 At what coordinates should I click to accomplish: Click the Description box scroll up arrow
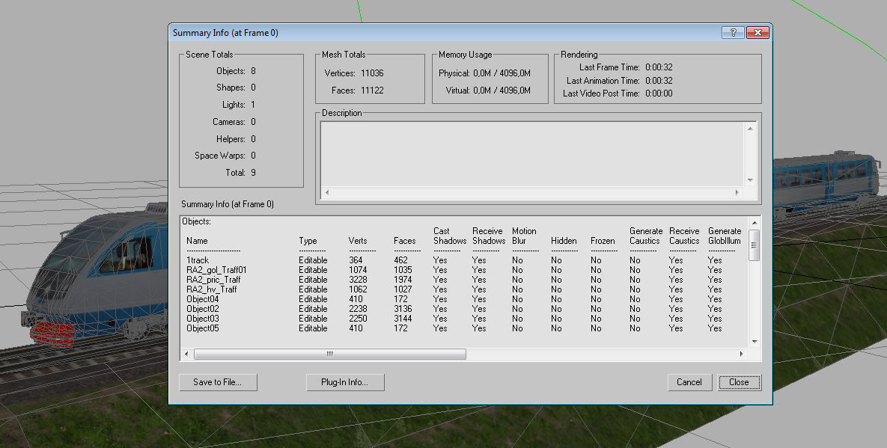click(x=750, y=129)
